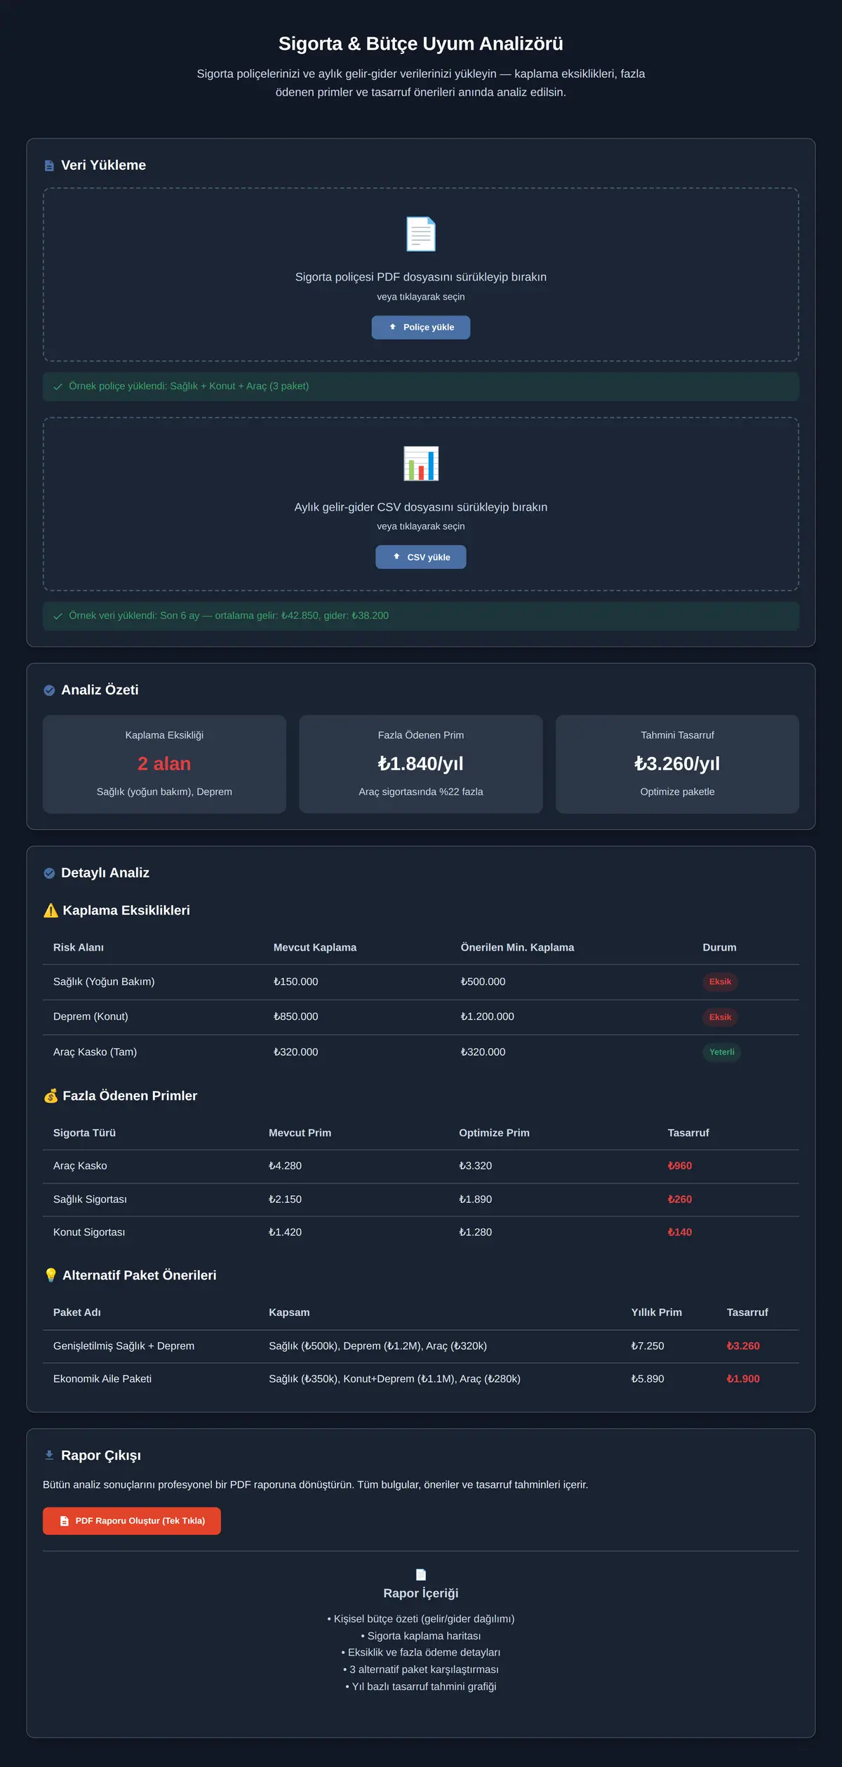Click the light bulb icon by Alternatif Paket Önerileri

coord(51,1275)
